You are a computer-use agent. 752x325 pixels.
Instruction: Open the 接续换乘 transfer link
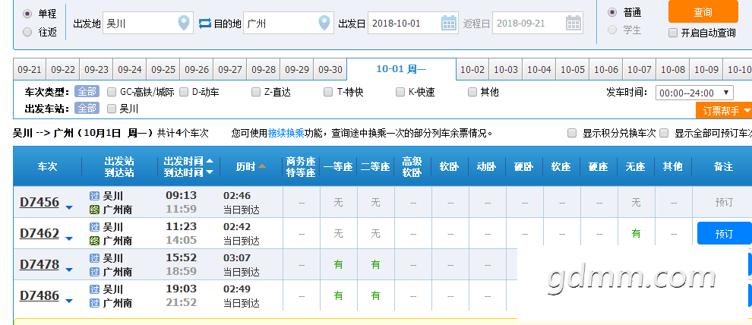tap(286, 133)
